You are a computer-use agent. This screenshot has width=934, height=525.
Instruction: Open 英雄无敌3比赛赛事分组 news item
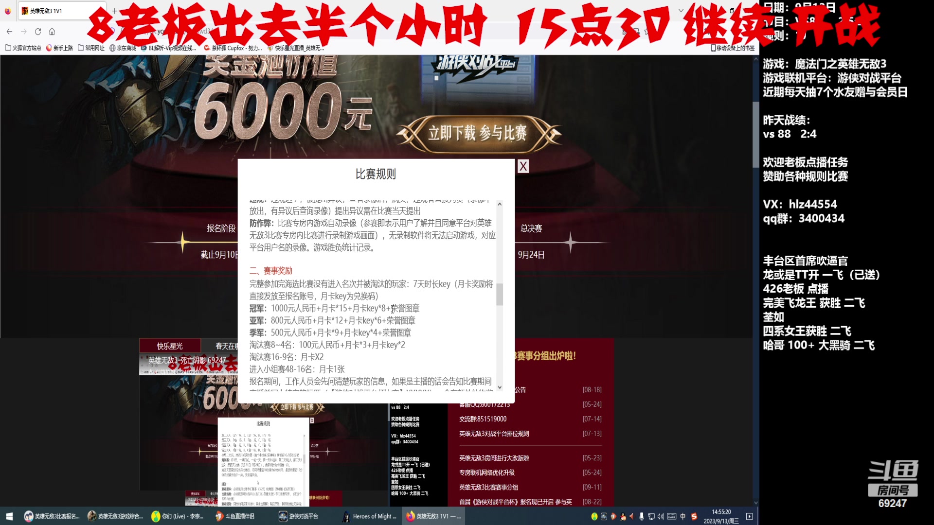click(488, 487)
